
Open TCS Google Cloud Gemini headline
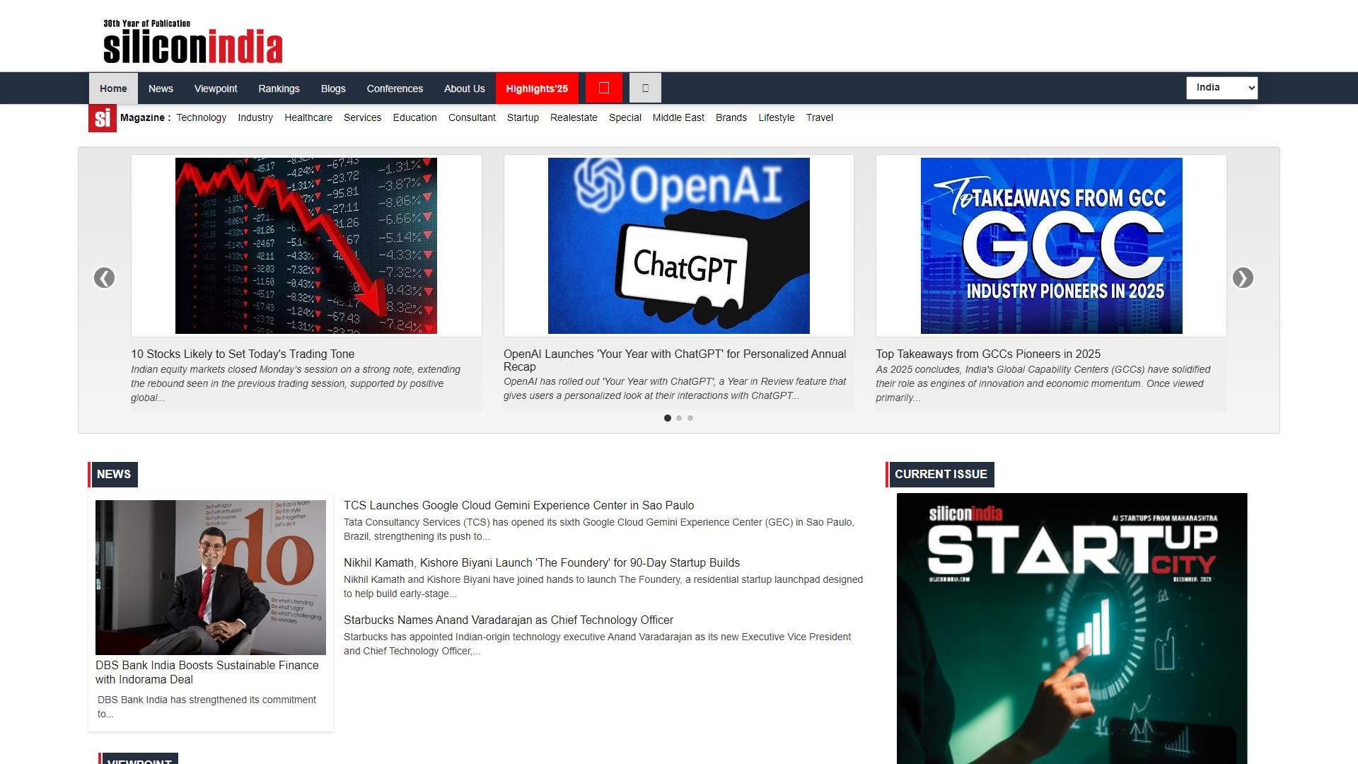pyautogui.click(x=518, y=505)
